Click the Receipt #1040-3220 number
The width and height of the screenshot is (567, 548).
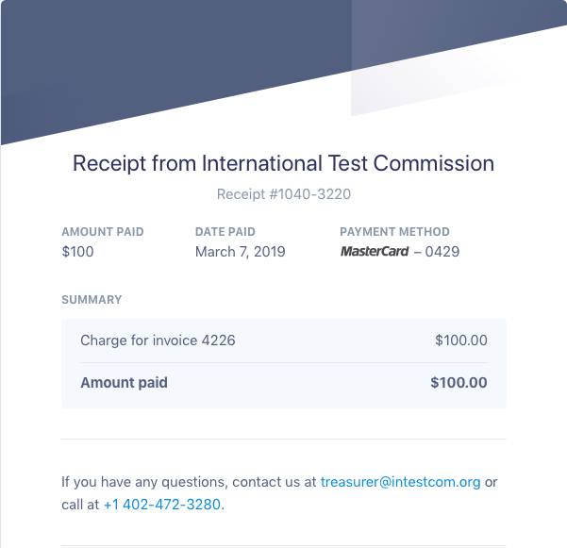[283, 194]
